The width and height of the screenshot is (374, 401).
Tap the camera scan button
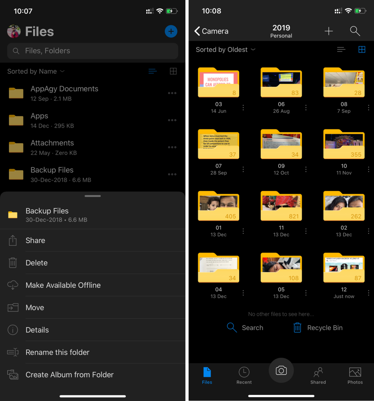click(x=281, y=370)
